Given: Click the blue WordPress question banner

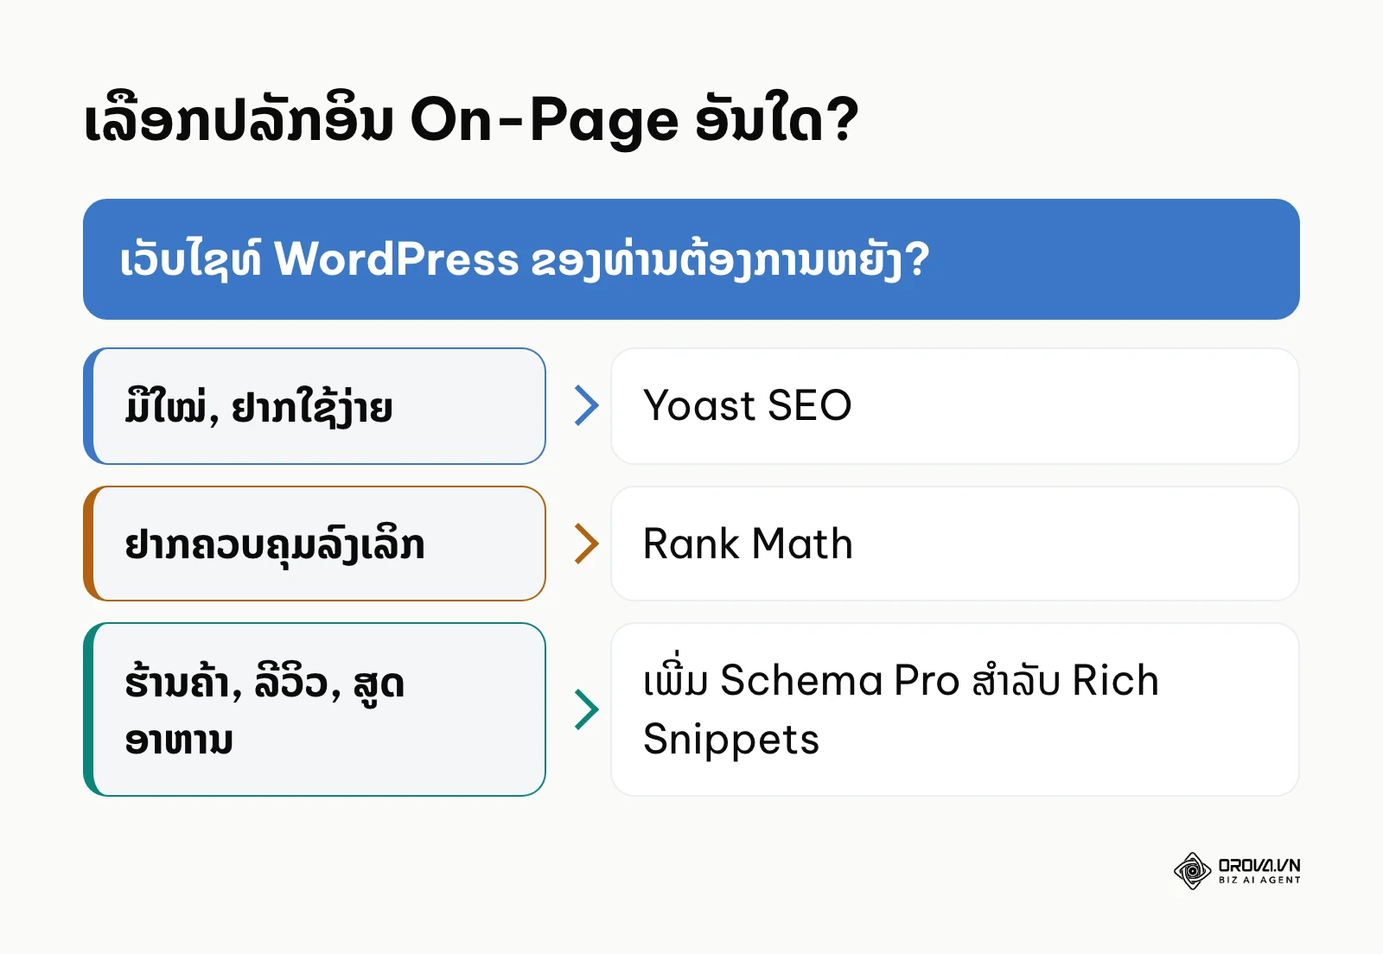Looking at the screenshot, I should tap(691, 259).
